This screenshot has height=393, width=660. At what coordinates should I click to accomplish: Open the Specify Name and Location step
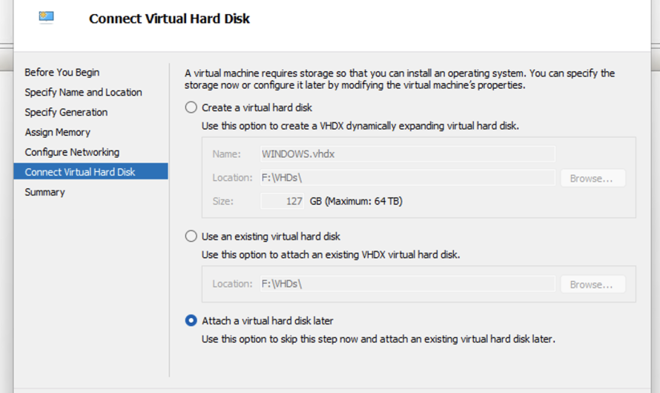[x=83, y=92]
